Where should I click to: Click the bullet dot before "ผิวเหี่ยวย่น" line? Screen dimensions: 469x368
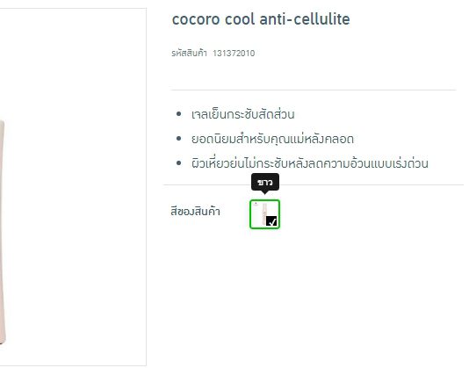pos(179,163)
